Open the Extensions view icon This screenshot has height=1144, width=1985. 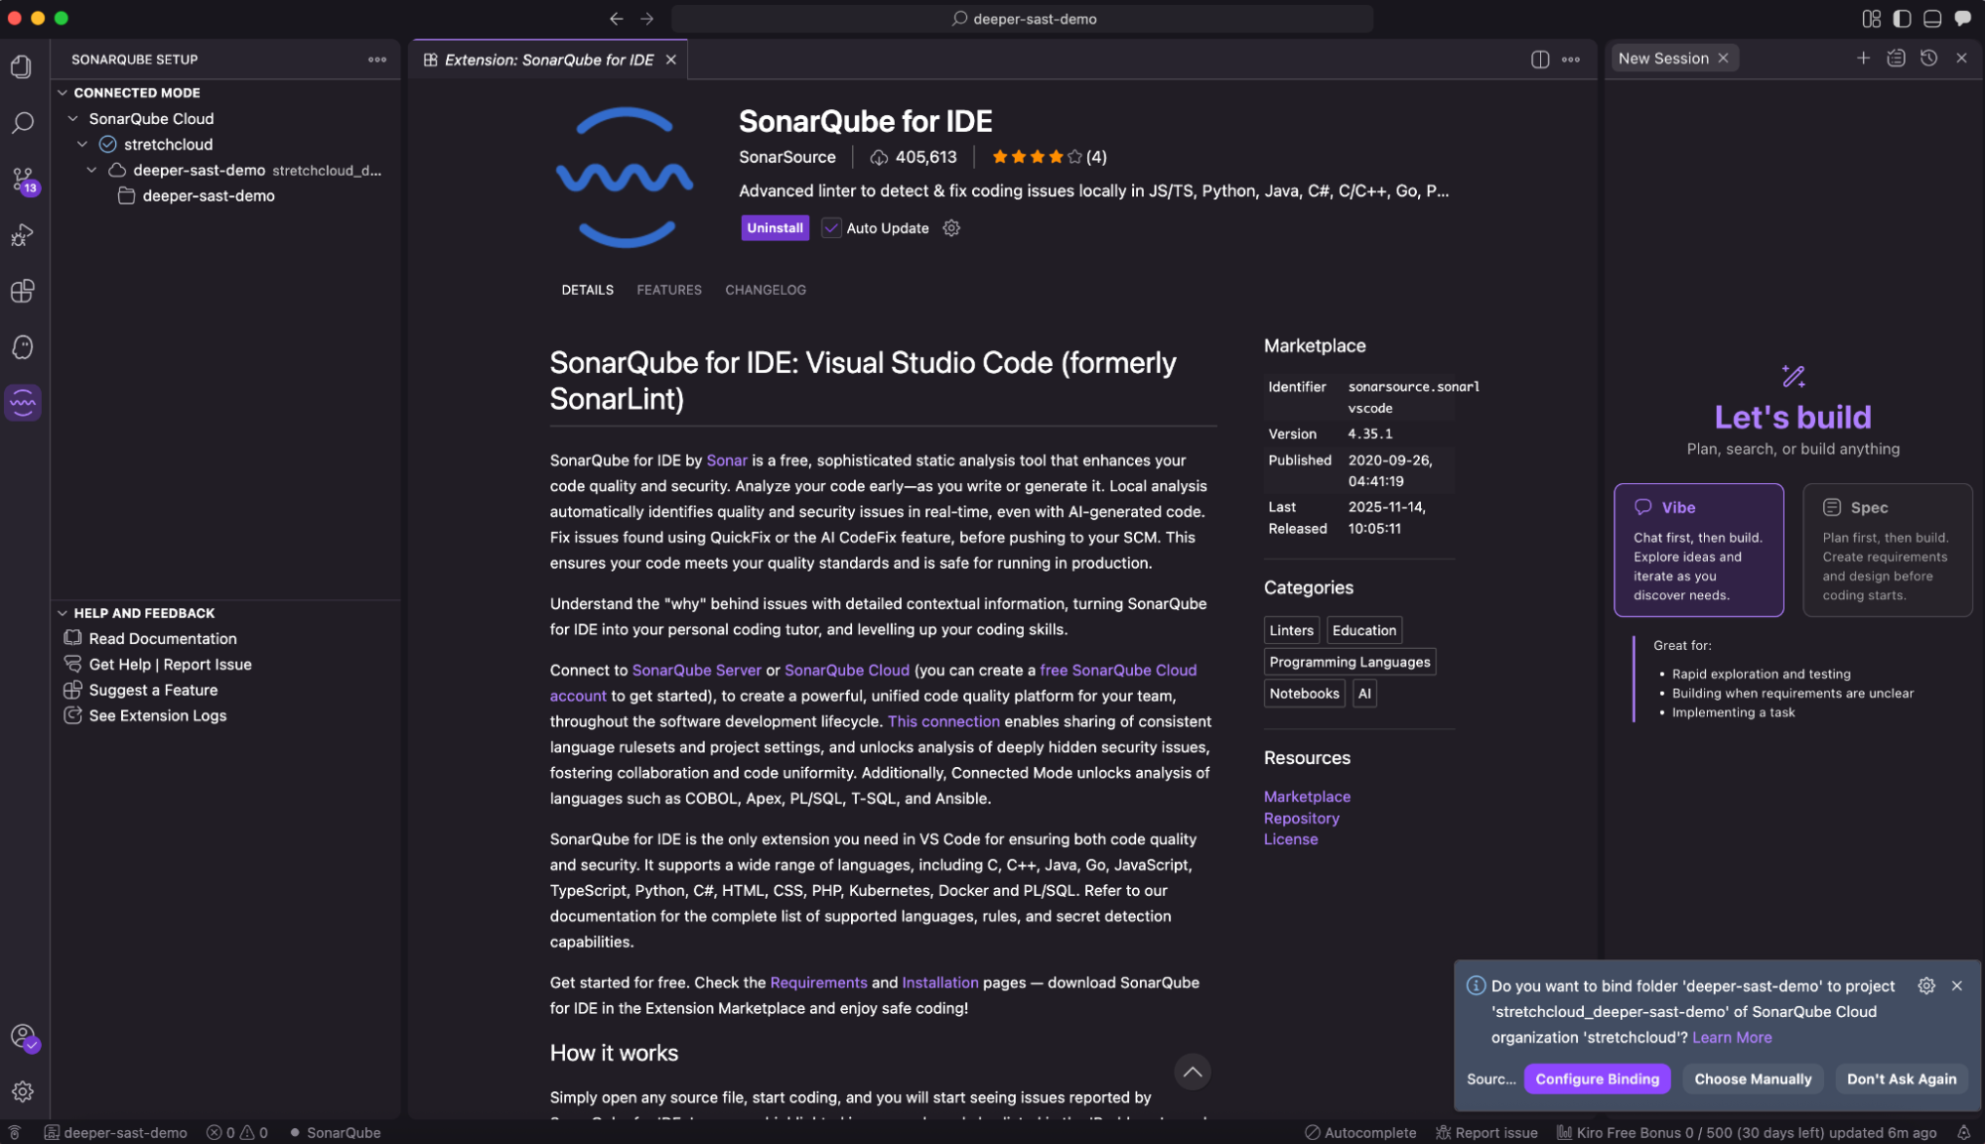pyautogui.click(x=23, y=291)
